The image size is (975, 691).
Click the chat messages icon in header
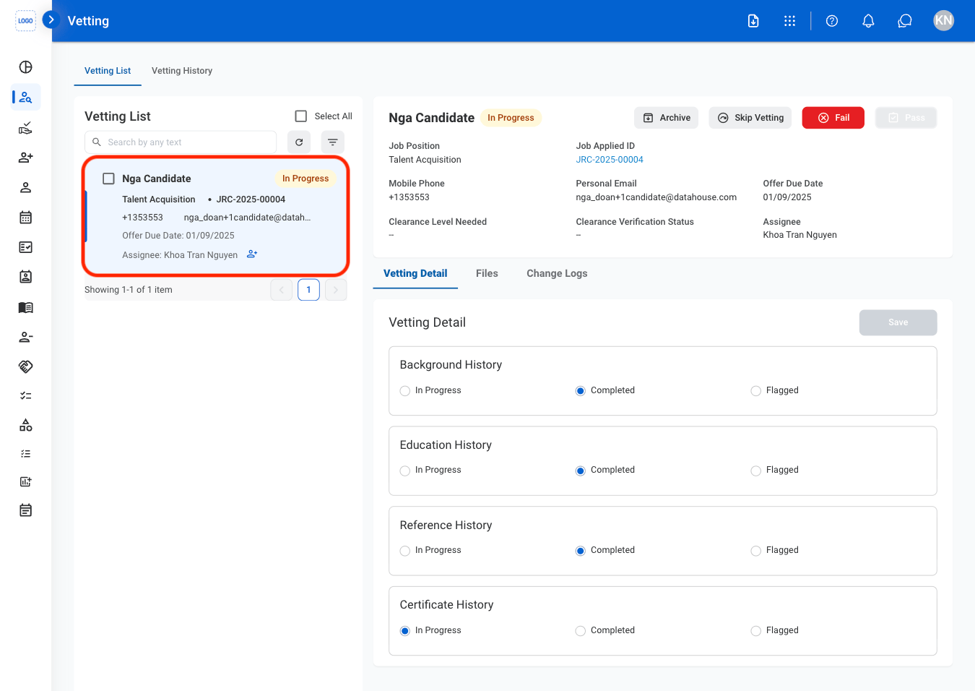[904, 21]
